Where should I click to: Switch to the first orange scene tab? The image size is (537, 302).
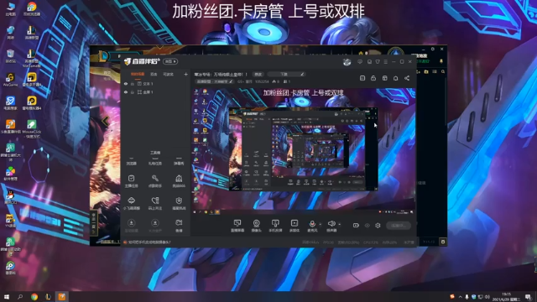point(138,75)
